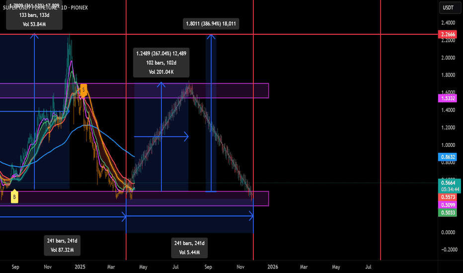Click 1.4000 on the price scale
Image resolution: width=463 pixels, height=273 pixels.
tap(448, 110)
